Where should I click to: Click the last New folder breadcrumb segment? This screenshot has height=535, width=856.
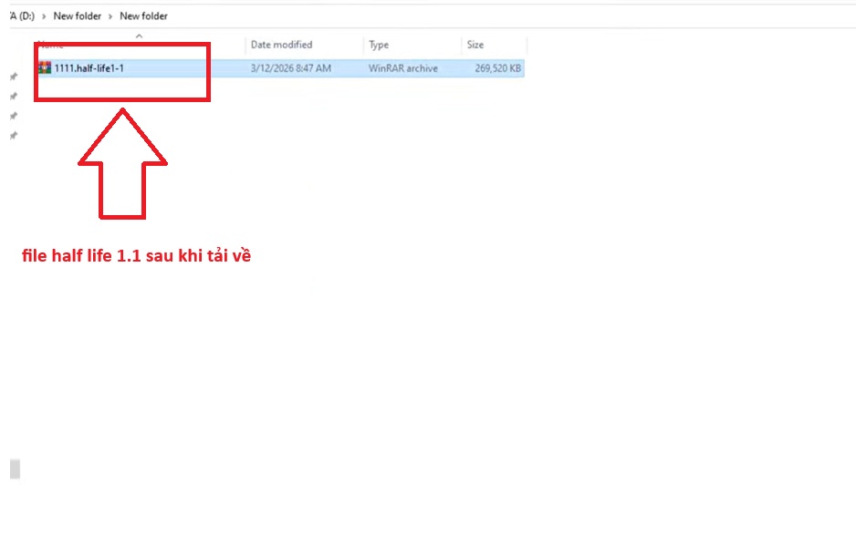pos(143,16)
